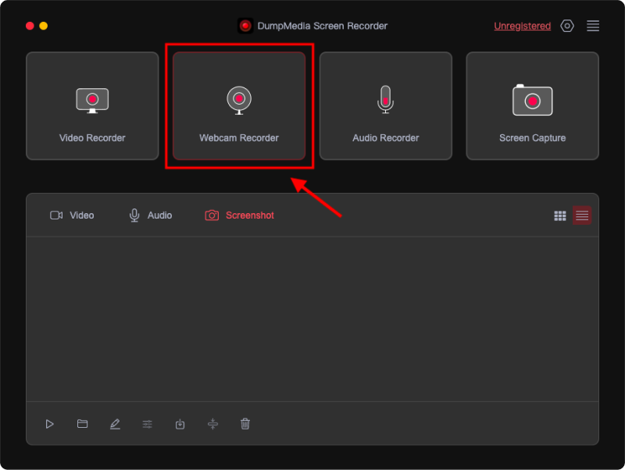Open the sliders adjustment icon
Screen dimensions: 625x470
[148, 424]
